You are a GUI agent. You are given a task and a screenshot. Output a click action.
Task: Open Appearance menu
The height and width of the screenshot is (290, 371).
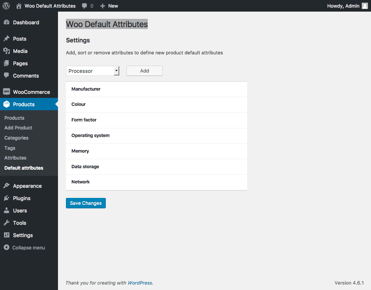pos(27,186)
